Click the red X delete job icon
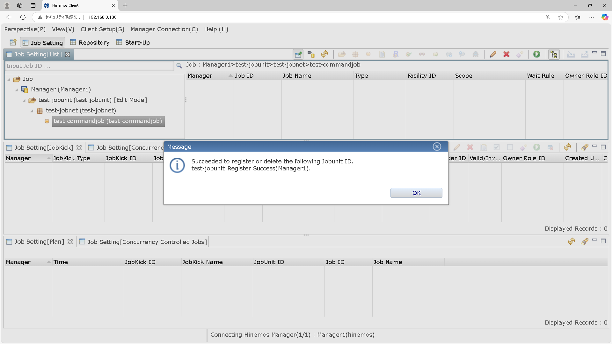612x344 pixels. pos(506,54)
